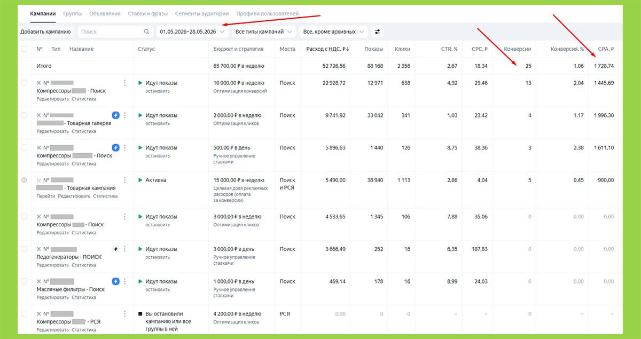Open three-dot menu for Товарная галерея campaign

125,115
